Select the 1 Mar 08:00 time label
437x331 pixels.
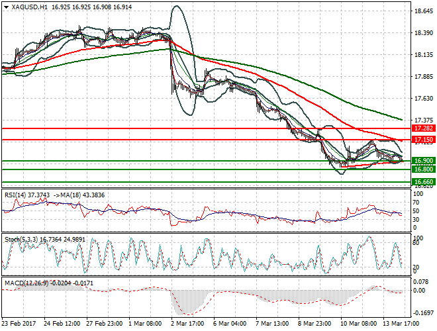[x=145, y=324]
